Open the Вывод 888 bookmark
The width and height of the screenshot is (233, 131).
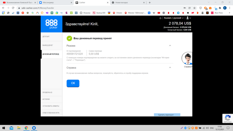pos(99,13)
